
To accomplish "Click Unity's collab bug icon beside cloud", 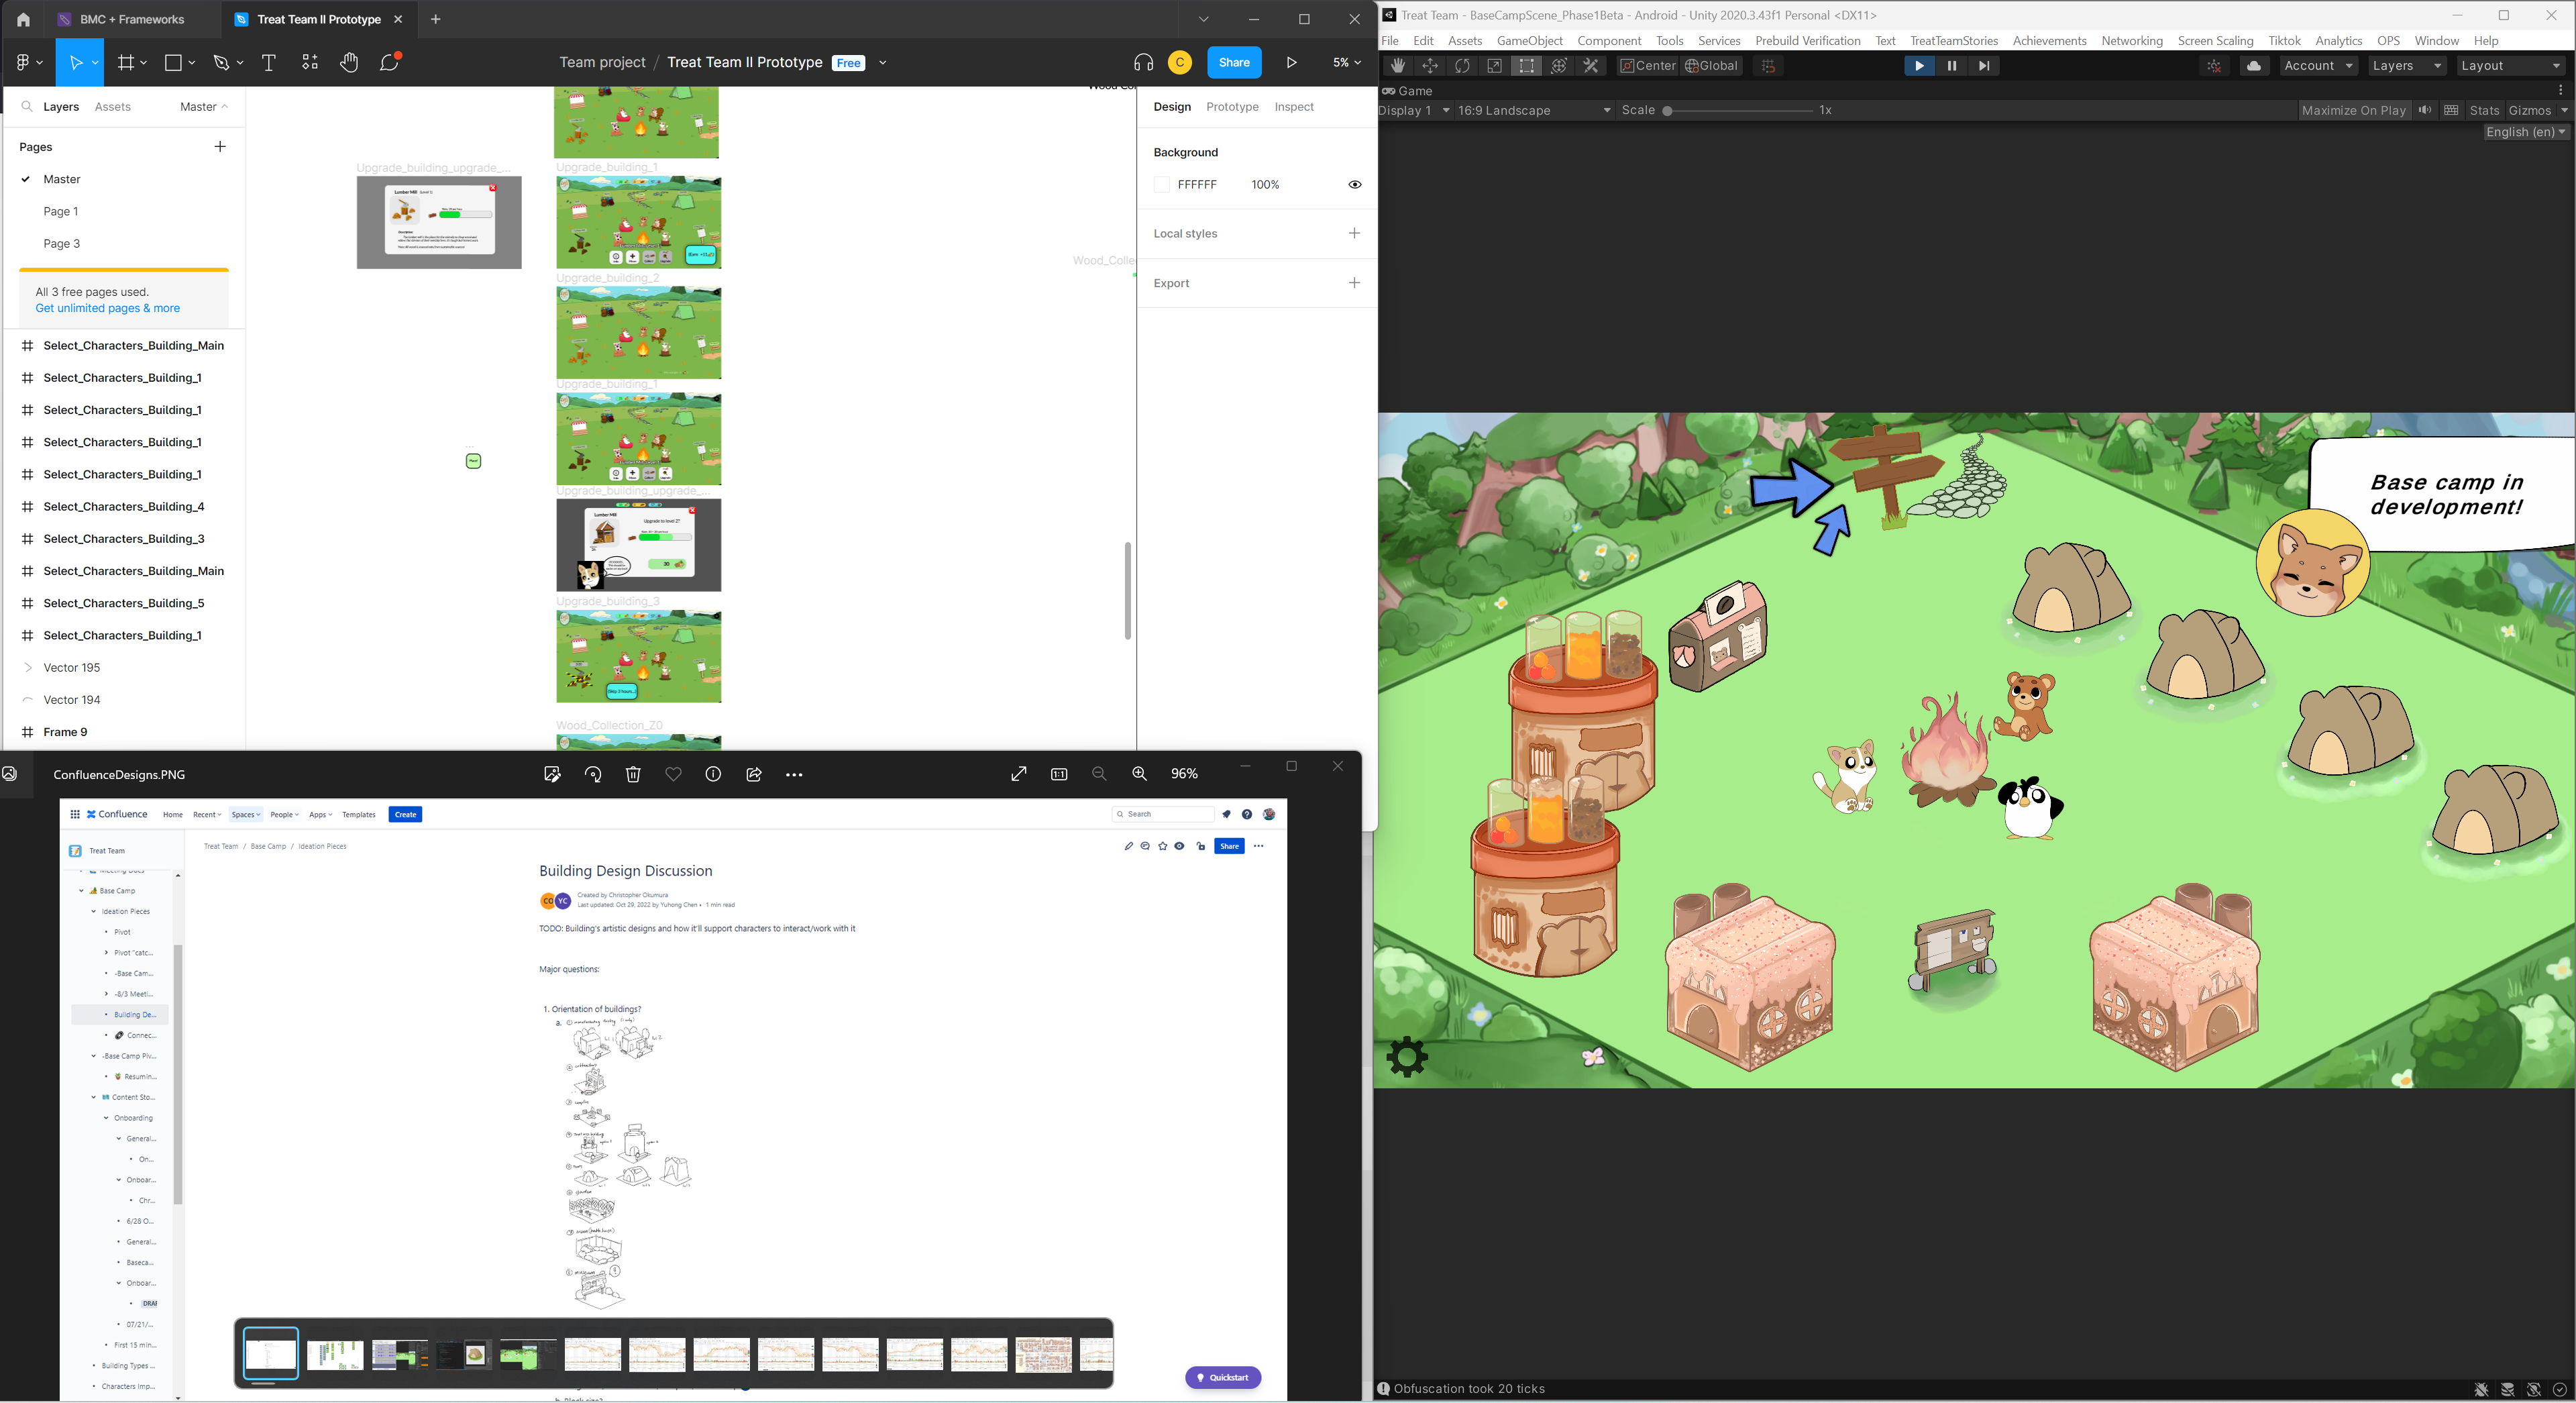I will click(2214, 66).
